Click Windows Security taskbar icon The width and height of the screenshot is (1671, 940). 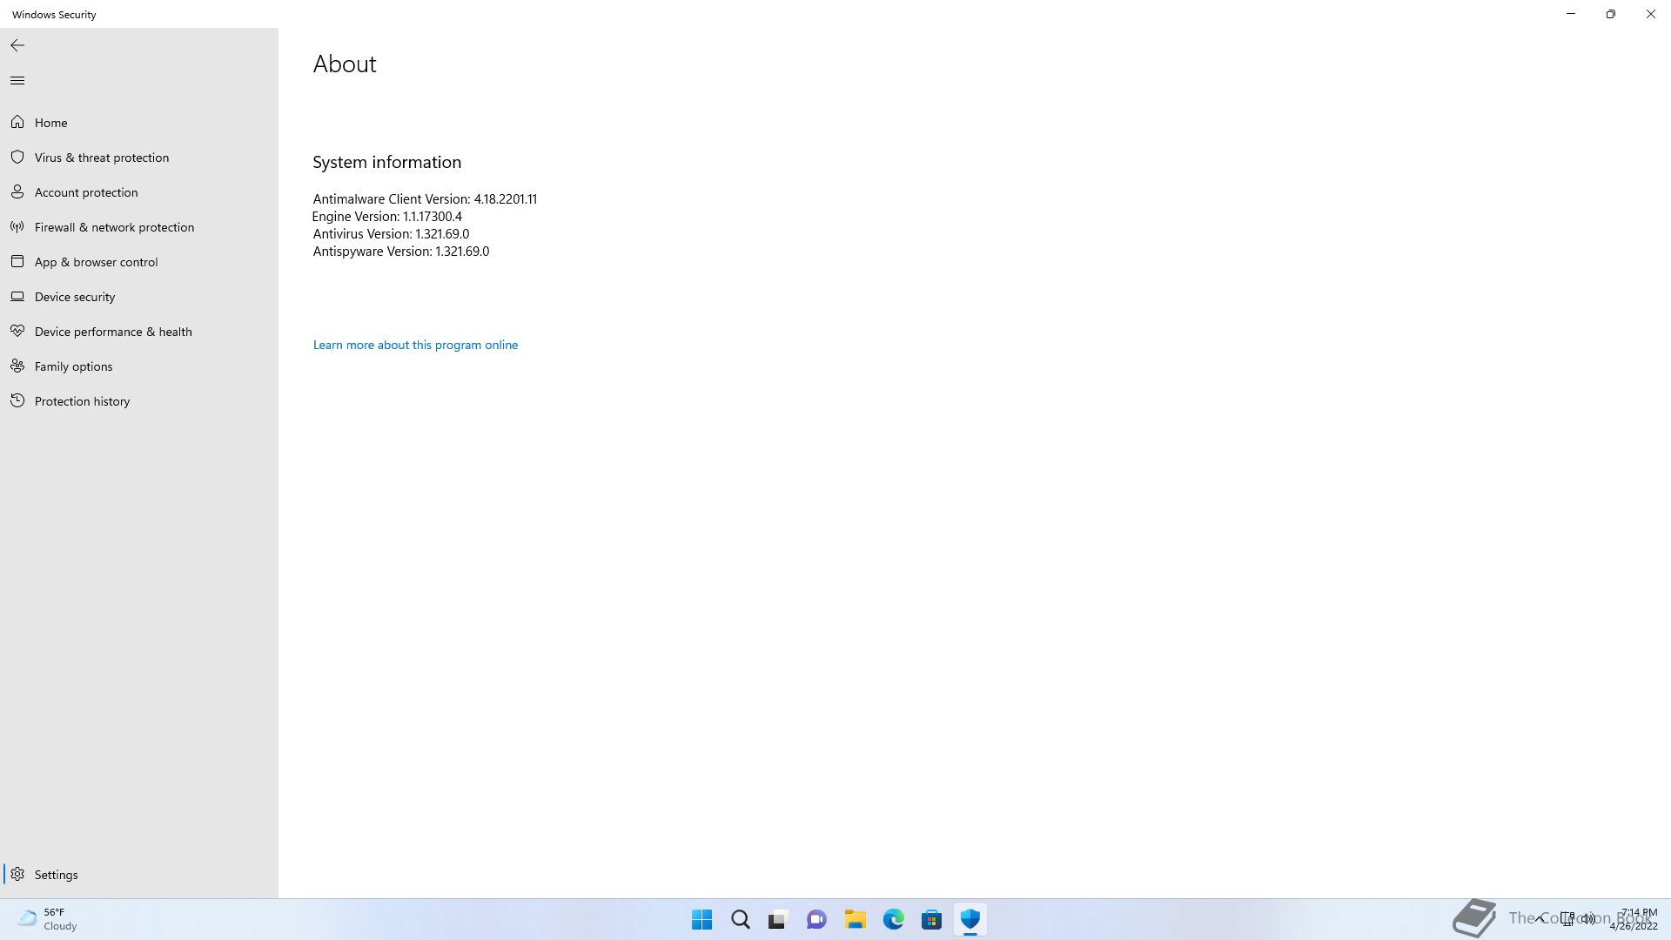pyautogui.click(x=970, y=919)
